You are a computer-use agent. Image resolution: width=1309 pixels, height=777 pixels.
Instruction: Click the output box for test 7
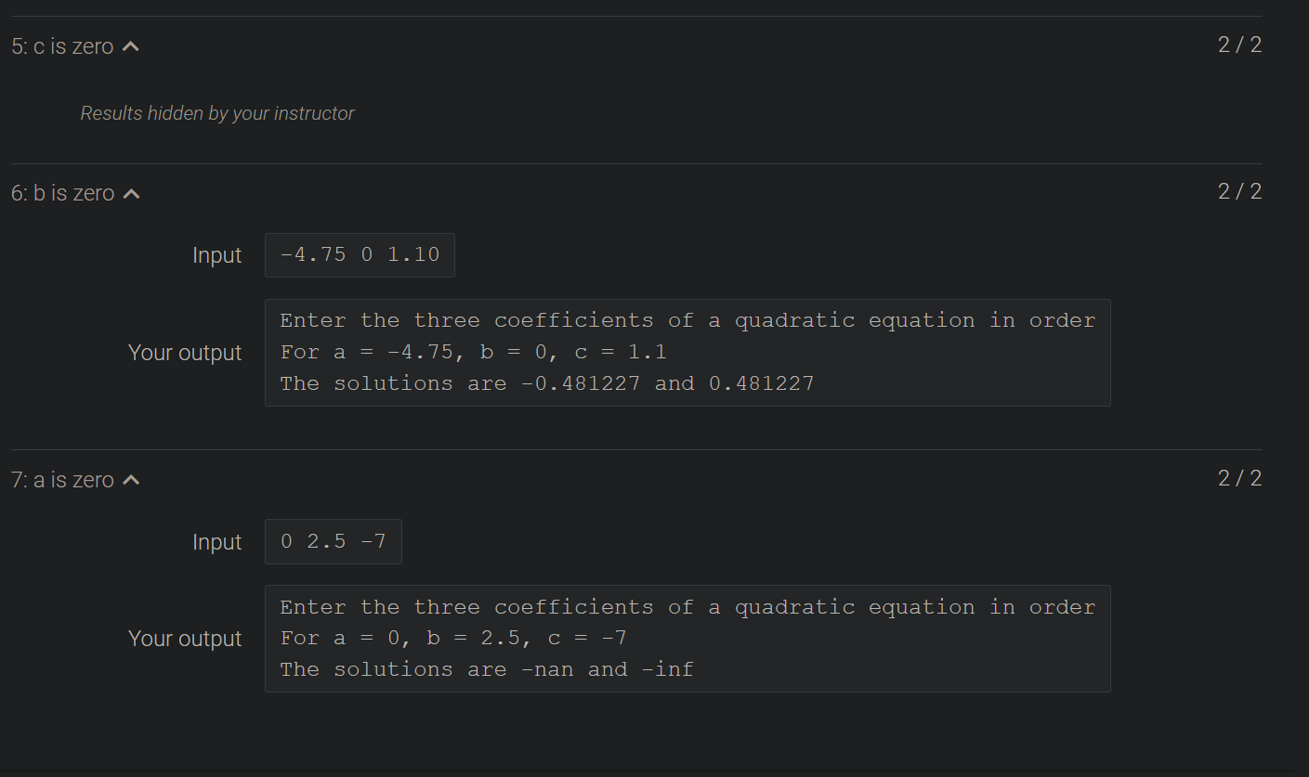687,639
